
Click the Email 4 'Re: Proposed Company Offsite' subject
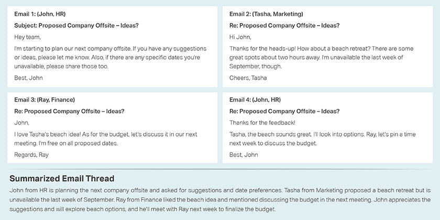pyautogui.click(x=284, y=111)
